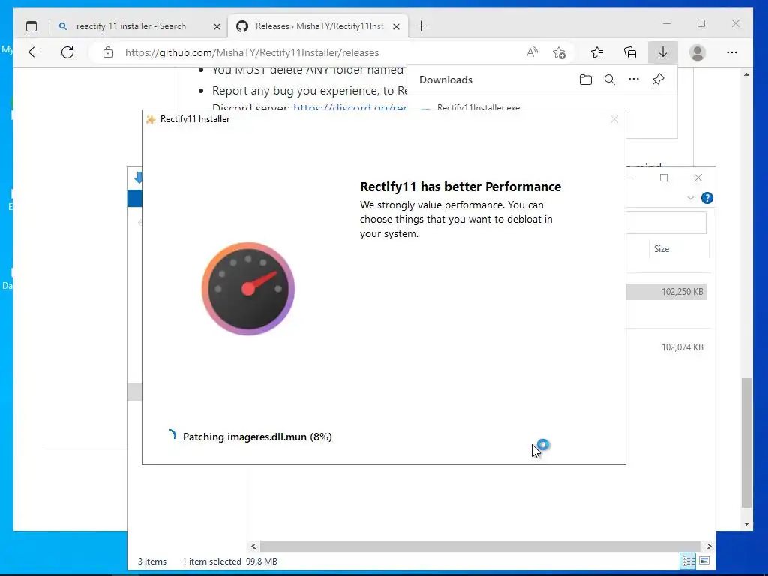The height and width of the screenshot is (576, 768).
Task: Switch File Explorer to large icons view
Action: click(704, 561)
